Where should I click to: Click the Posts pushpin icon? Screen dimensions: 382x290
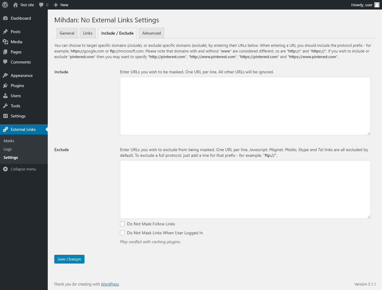pos(5,32)
